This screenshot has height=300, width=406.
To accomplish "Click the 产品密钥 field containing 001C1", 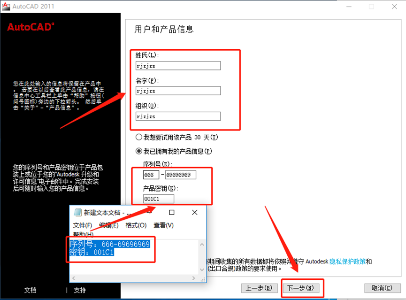I will click(x=158, y=199).
